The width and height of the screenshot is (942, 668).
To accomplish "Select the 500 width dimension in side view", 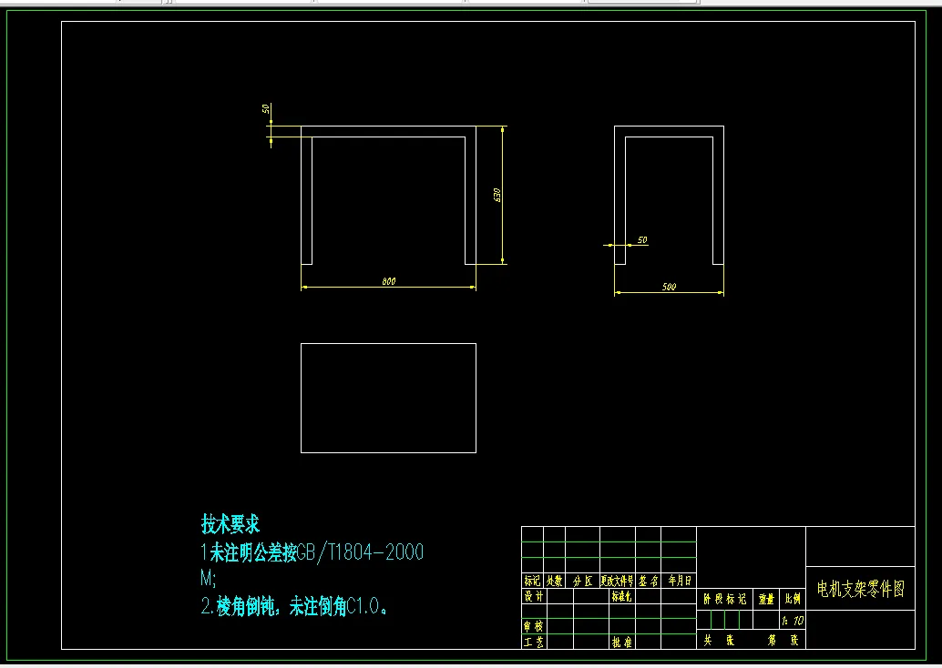I will tap(669, 287).
